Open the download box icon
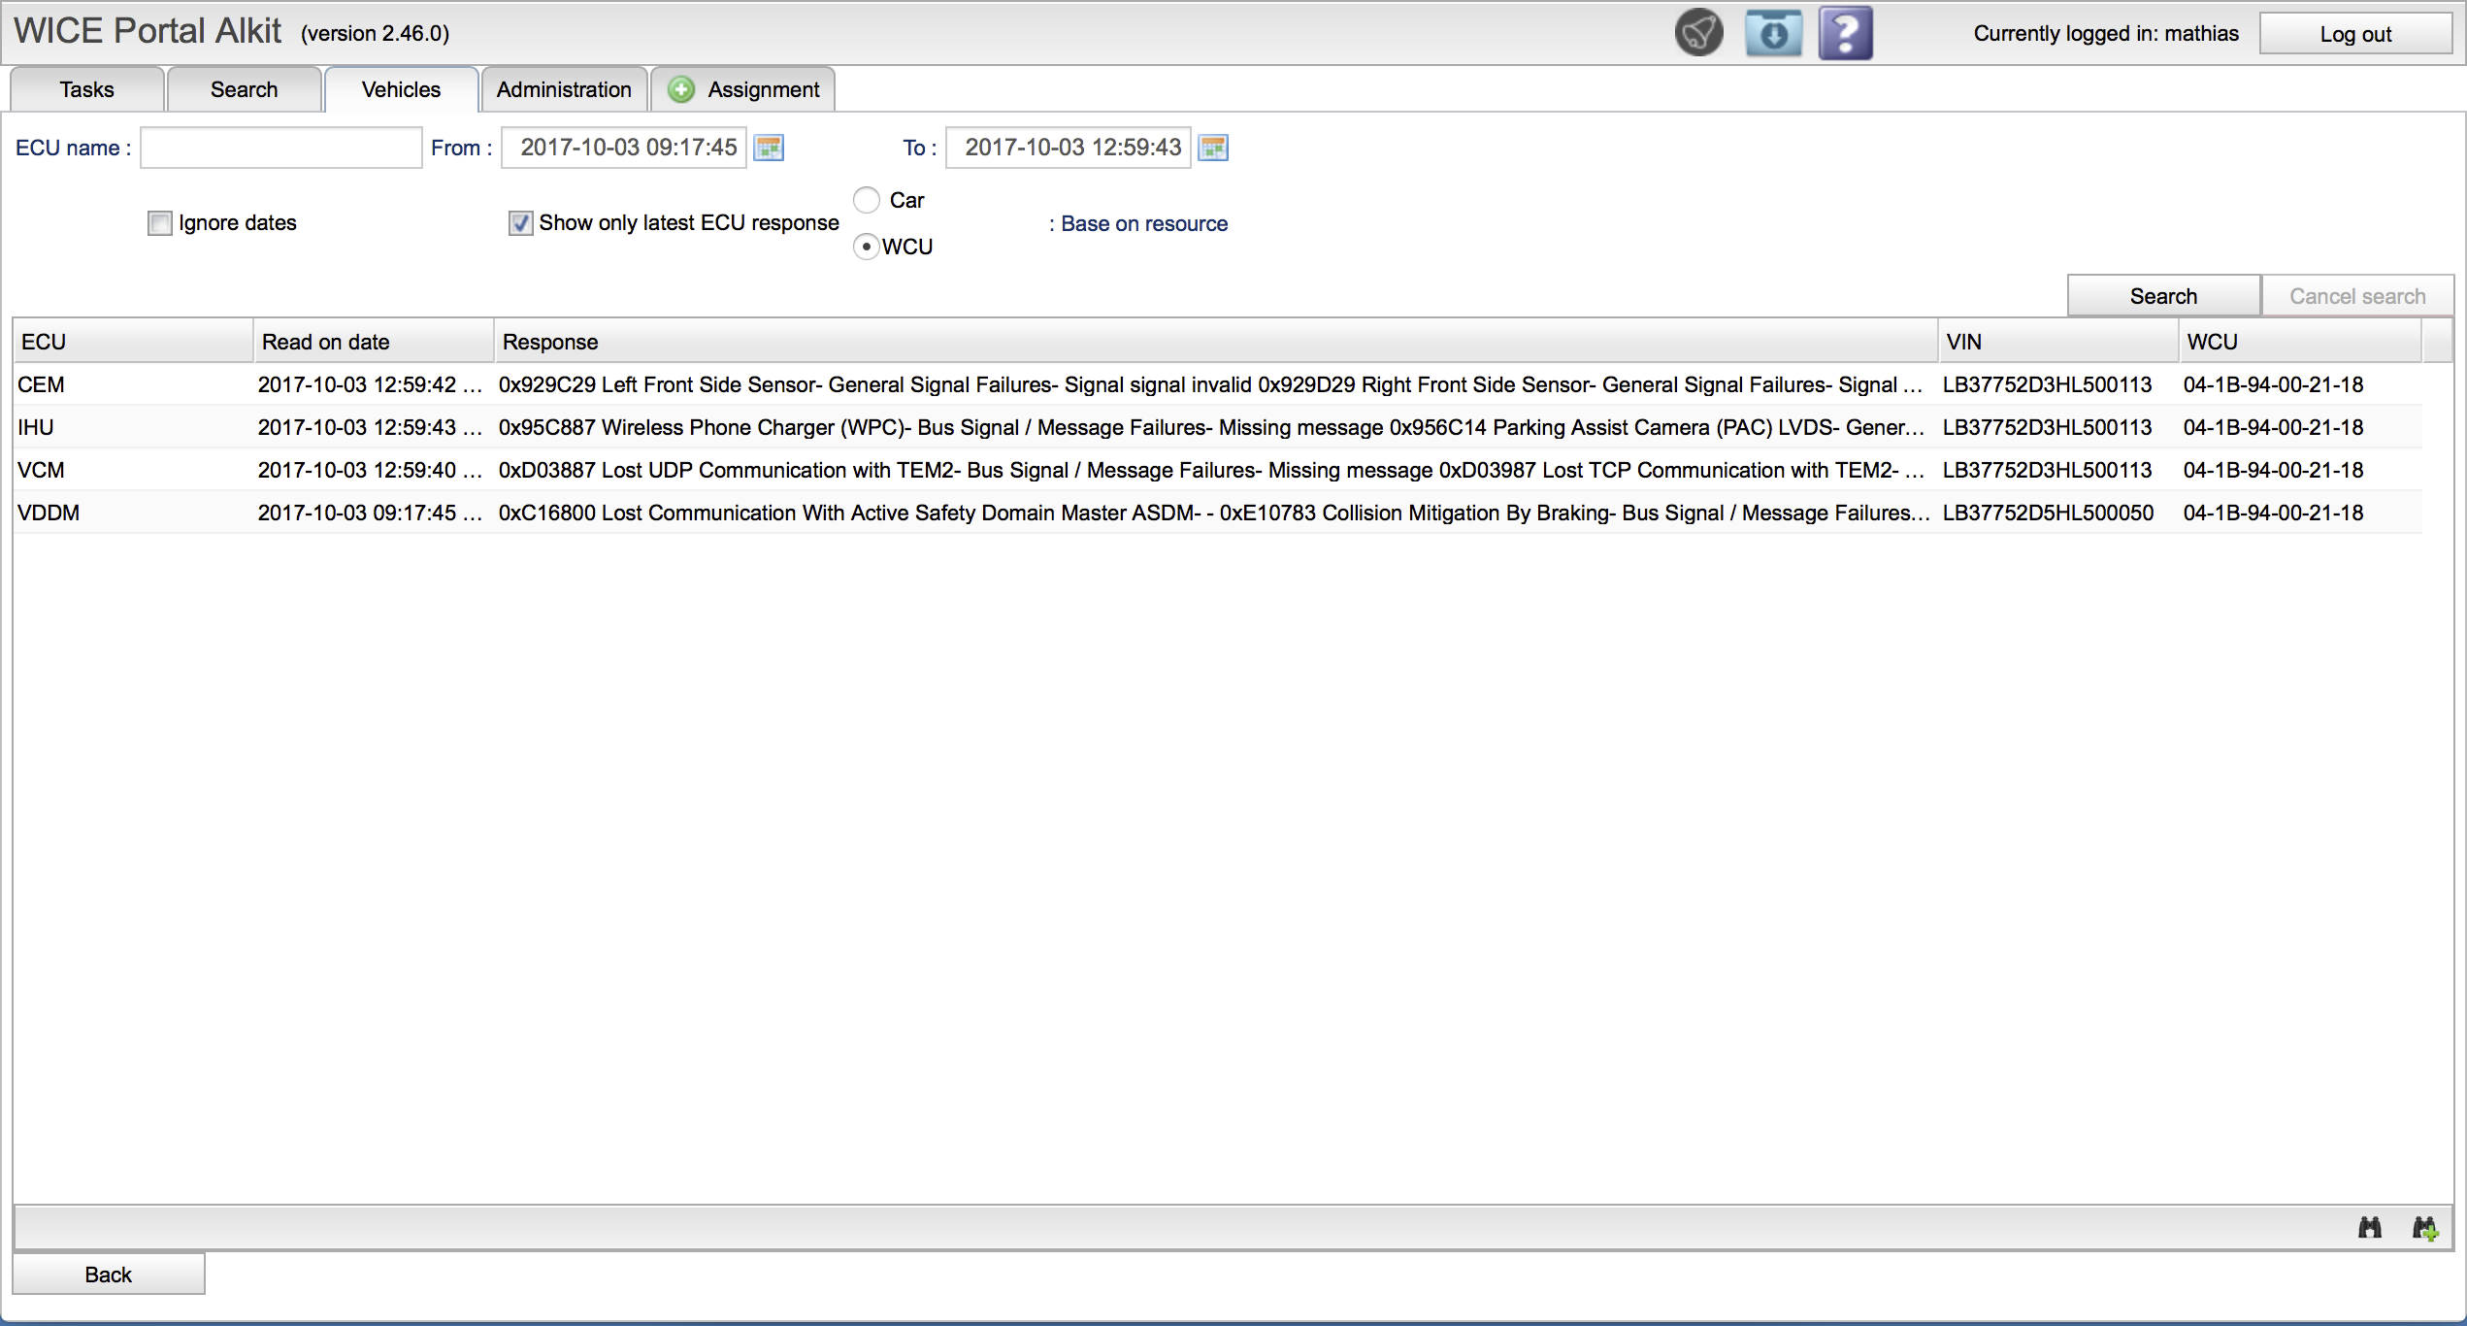Image resolution: width=2467 pixels, height=1326 pixels. 1773,34
